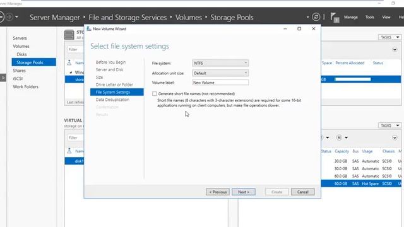
Task: Go to Data Deduplication step
Action: (x=112, y=100)
